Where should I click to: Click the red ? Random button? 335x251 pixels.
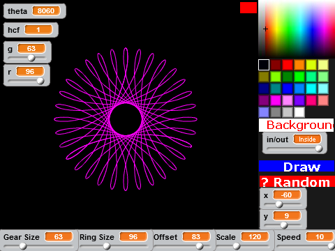[x=297, y=181]
